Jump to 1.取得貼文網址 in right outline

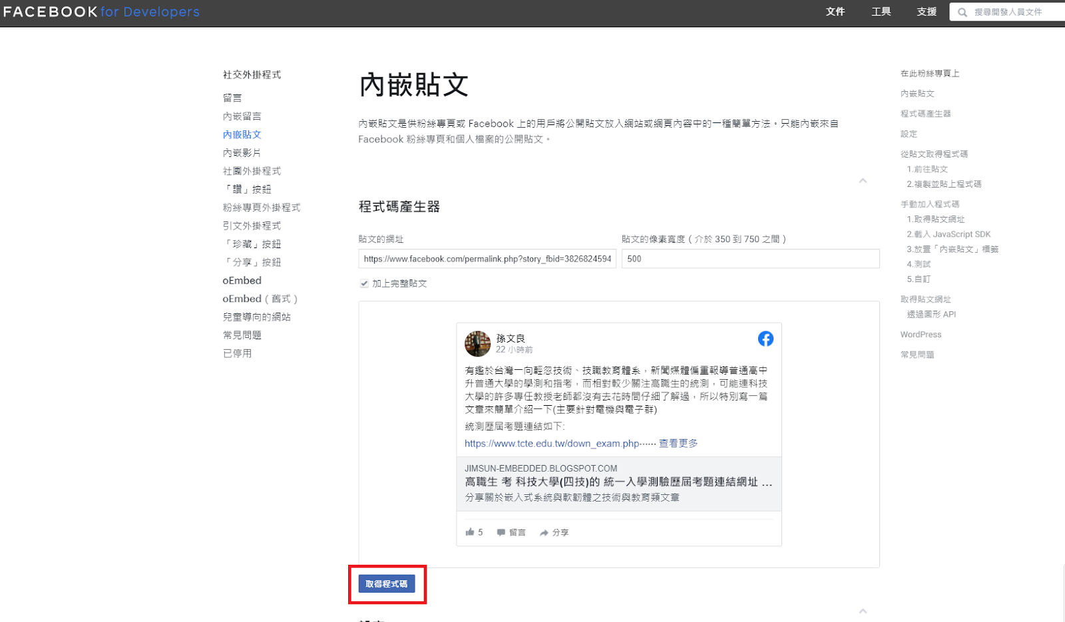935,219
